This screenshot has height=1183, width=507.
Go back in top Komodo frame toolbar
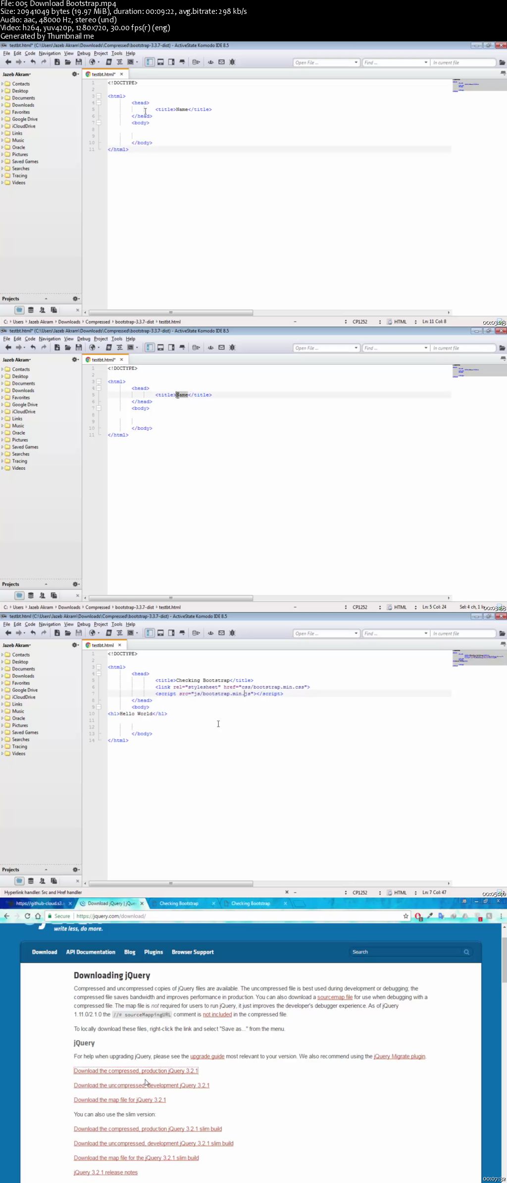(x=8, y=62)
